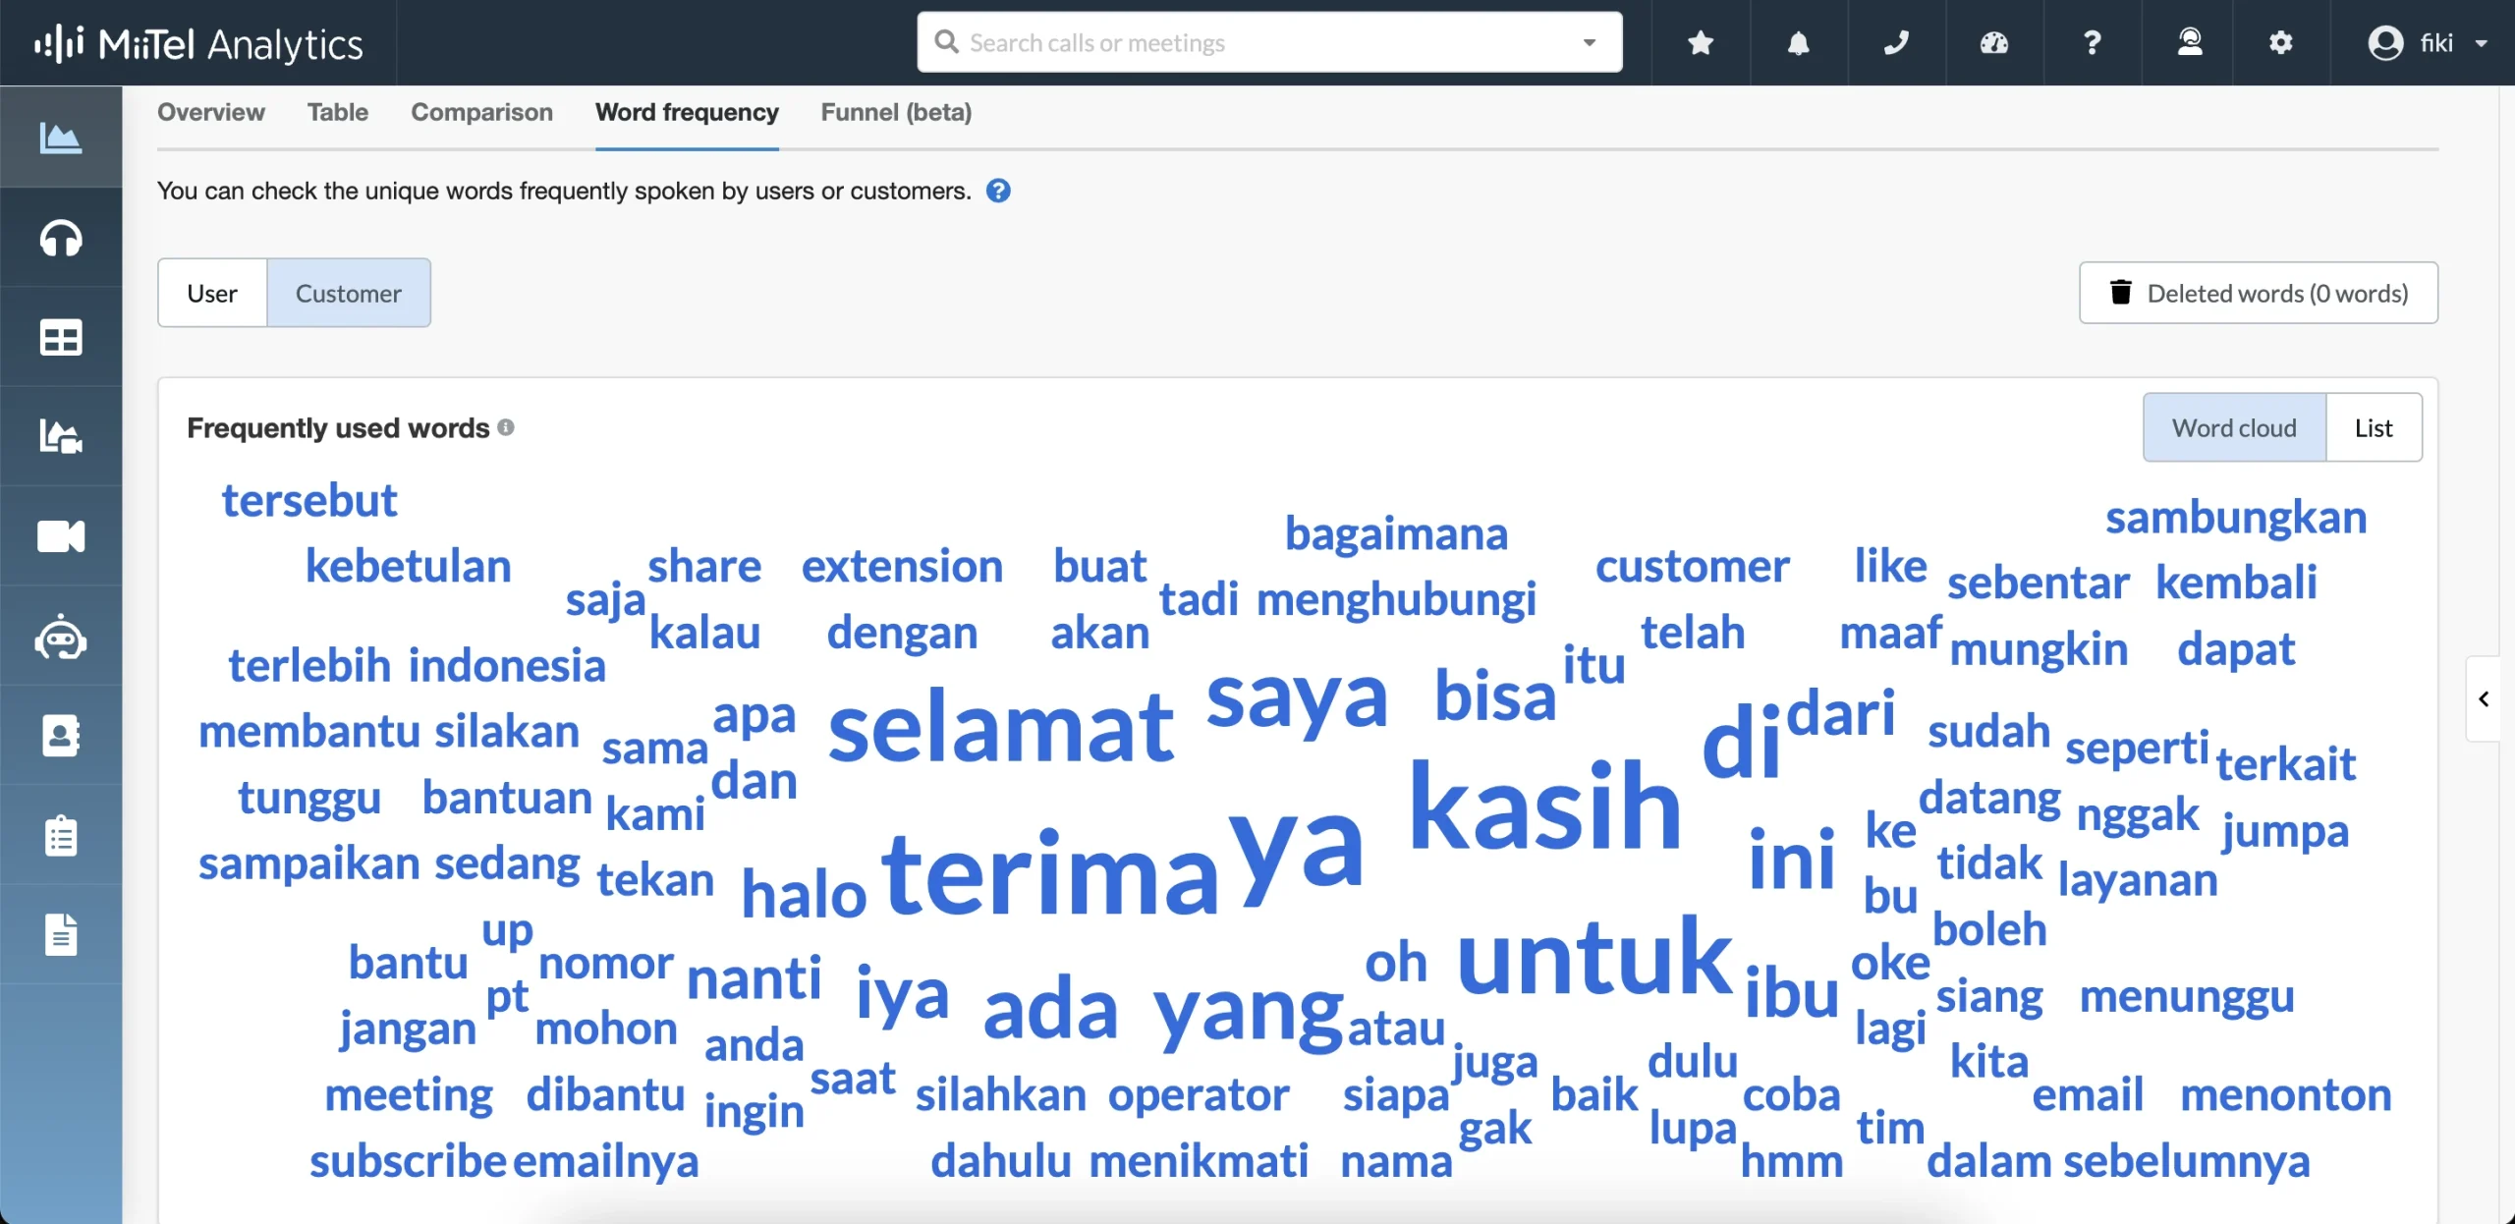Toggle the List view for frequently used words
Image resolution: width=2515 pixels, height=1224 pixels.
click(2375, 427)
